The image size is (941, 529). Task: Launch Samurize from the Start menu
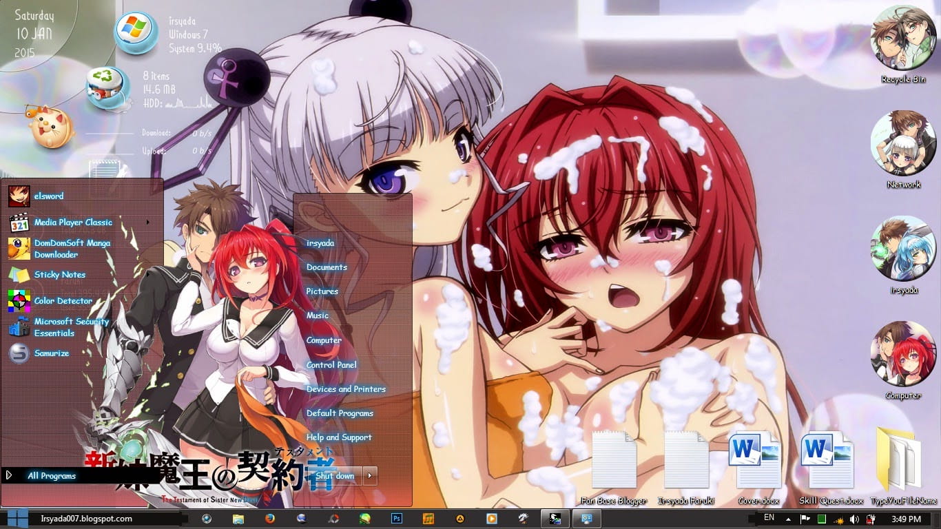(x=50, y=353)
